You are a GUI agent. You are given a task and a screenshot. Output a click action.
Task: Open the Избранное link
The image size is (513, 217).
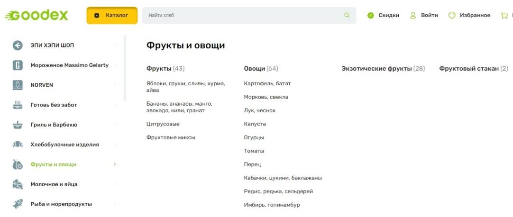[x=475, y=15]
